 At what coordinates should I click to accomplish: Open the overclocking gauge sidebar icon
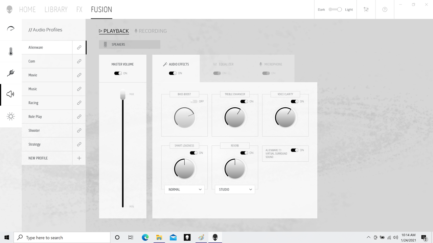tap(11, 29)
